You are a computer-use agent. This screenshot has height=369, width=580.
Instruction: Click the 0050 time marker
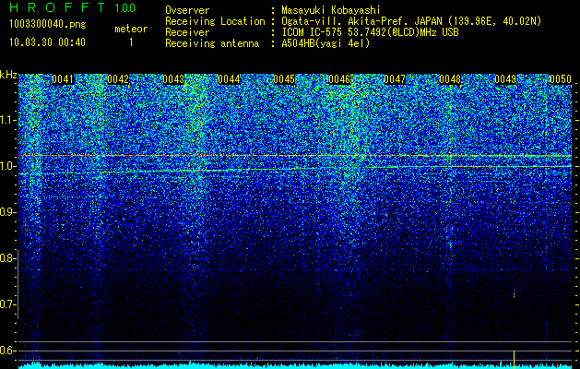coord(561,79)
